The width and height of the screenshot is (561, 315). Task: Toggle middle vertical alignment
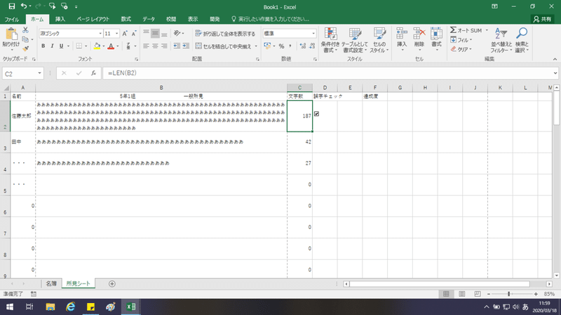click(x=155, y=34)
